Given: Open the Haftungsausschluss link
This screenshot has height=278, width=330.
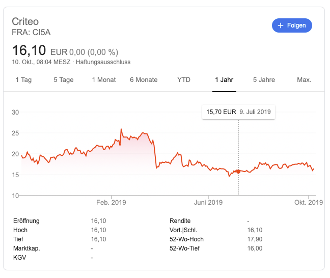Looking at the screenshot, I should pos(103,62).
